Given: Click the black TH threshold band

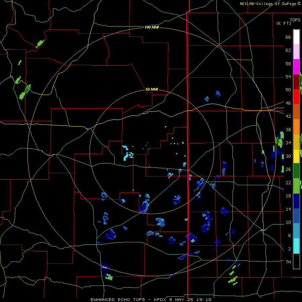Looking at the screenshot, I should pyautogui.click(x=296, y=261).
